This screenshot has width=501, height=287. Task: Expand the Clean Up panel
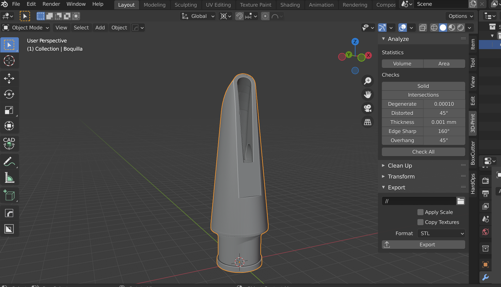click(x=400, y=165)
